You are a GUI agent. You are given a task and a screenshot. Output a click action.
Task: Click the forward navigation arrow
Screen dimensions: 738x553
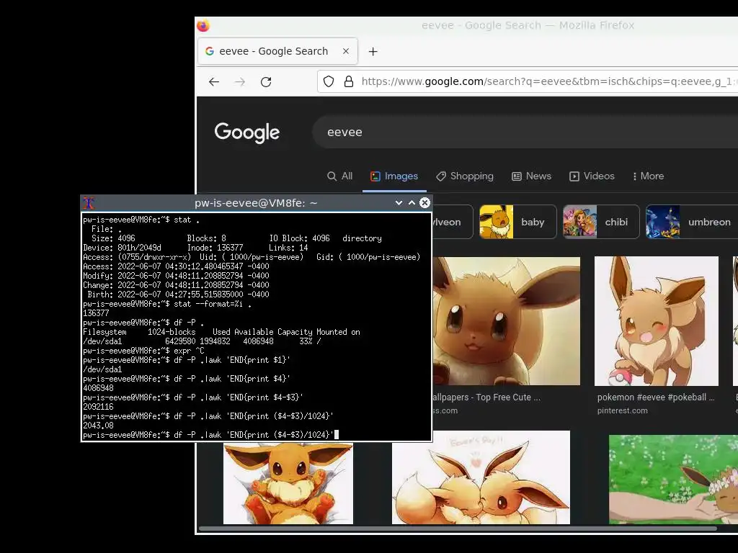[x=240, y=82]
